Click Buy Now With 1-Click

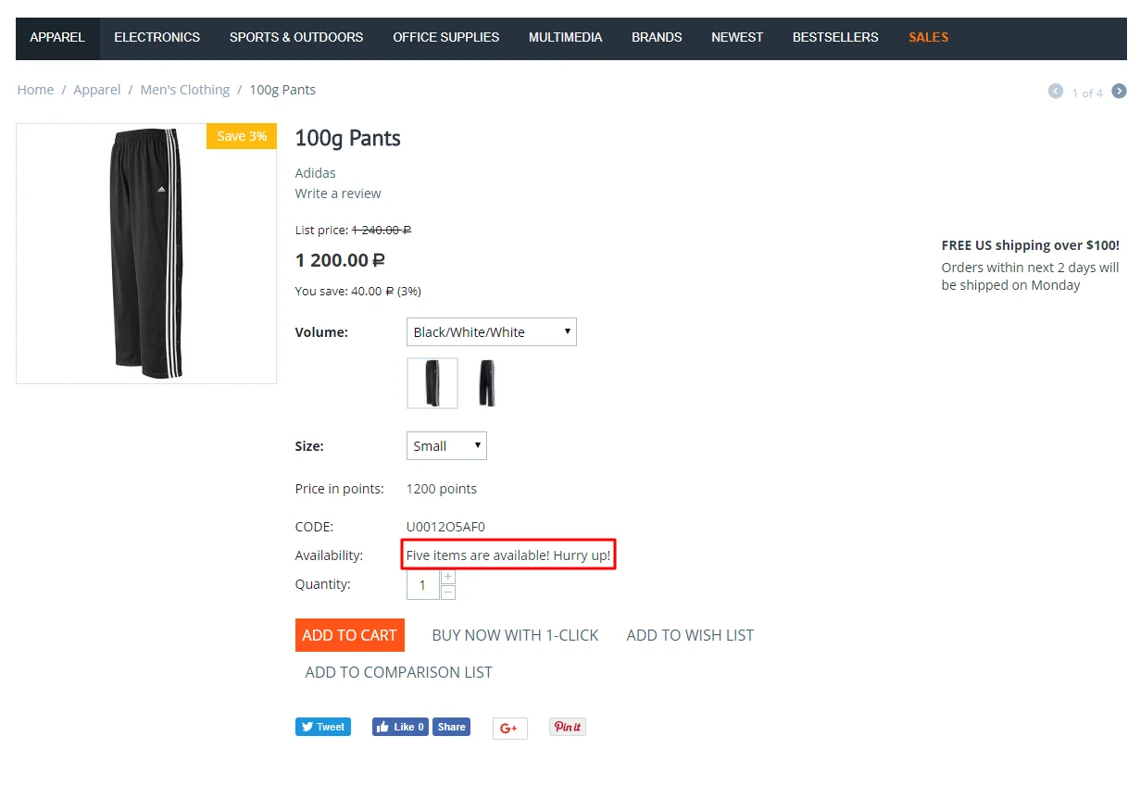pyautogui.click(x=515, y=635)
